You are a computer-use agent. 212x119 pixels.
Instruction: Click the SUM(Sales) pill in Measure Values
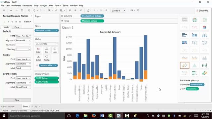pyautogui.click(x=47, y=78)
